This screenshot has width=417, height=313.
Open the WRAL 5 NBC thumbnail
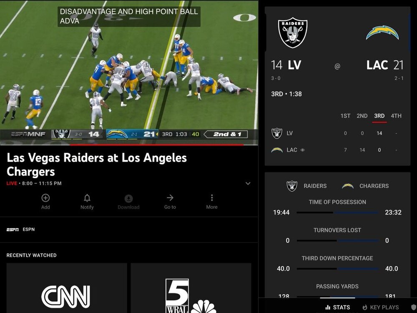coord(191,292)
